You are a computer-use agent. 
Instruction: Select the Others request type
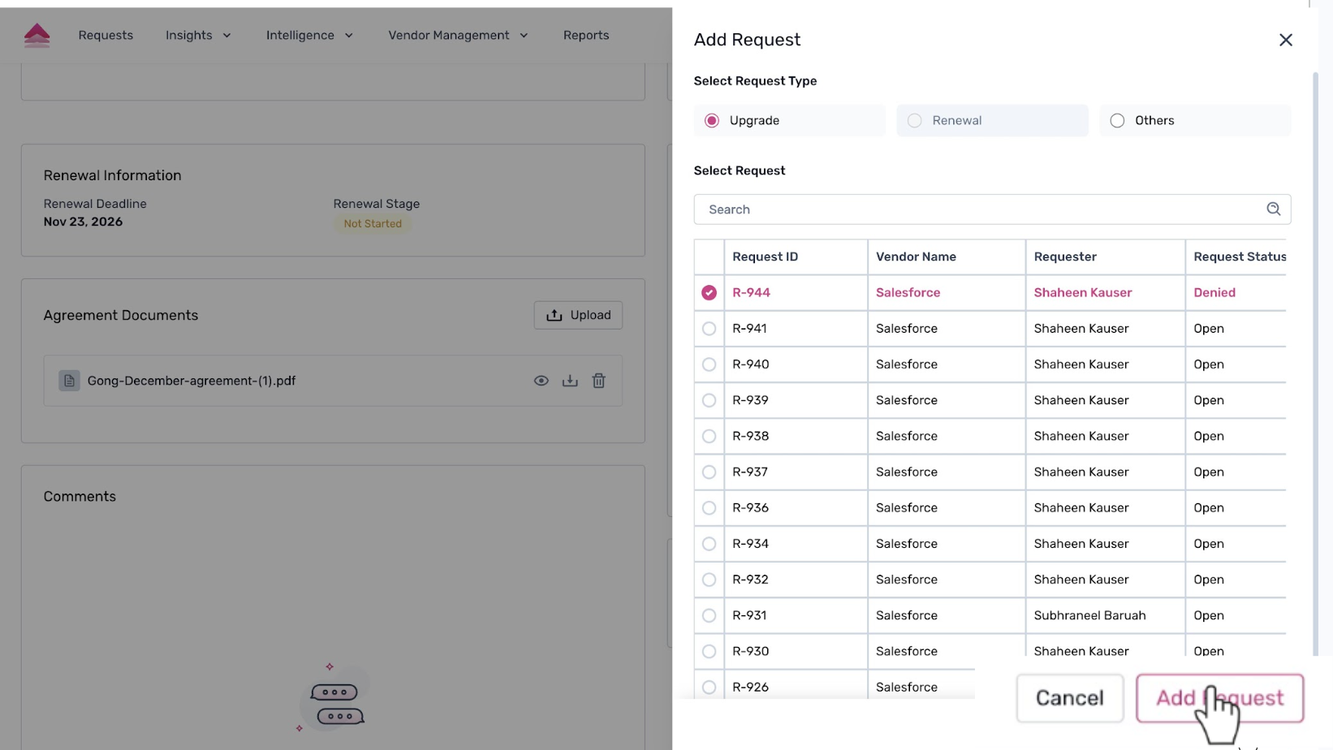(x=1117, y=121)
